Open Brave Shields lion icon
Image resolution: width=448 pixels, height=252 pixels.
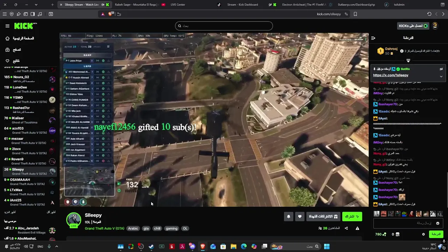[x=111, y=14]
